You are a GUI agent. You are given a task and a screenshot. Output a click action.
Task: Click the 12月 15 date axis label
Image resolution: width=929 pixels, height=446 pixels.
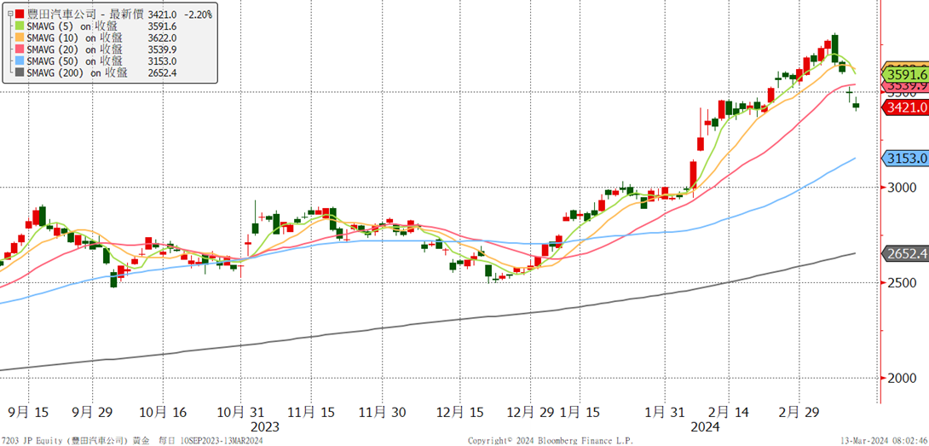pyautogui.click(x=460, y=411)
